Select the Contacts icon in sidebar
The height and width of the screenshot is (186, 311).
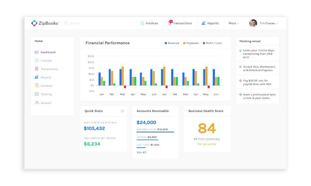pyautogui.click(x=37, y=86)
